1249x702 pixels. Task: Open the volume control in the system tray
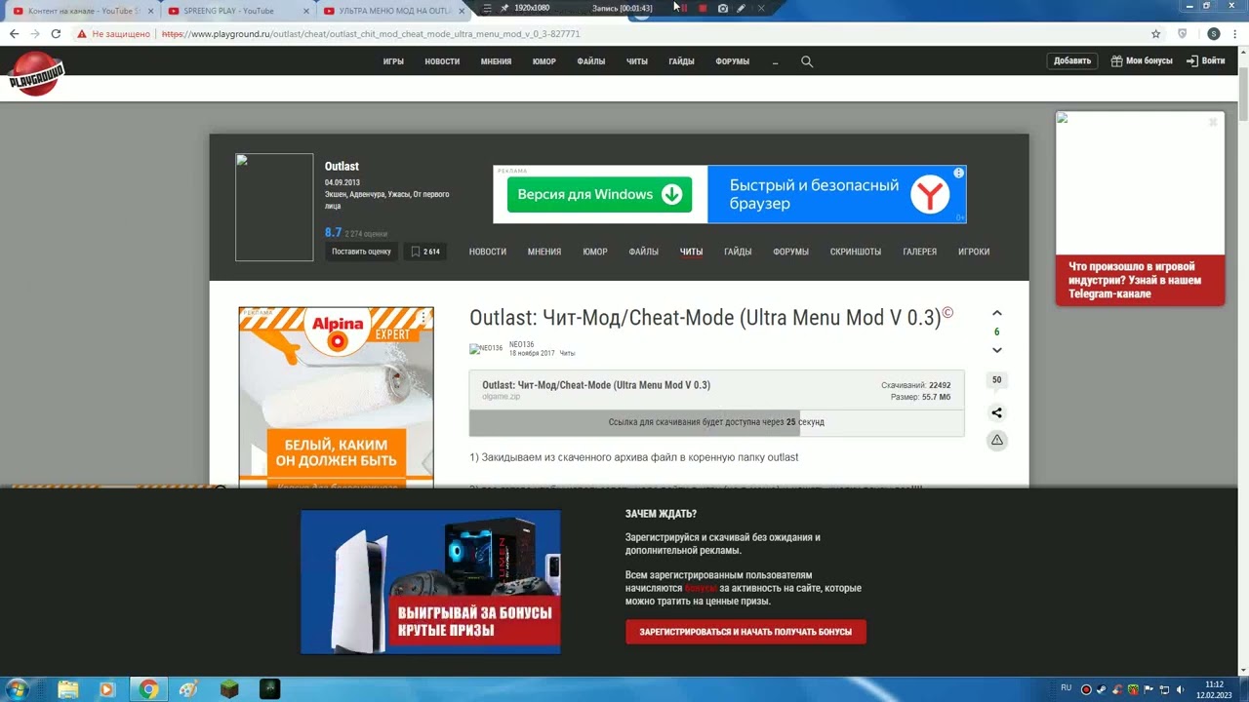(x=1182, y=689)
